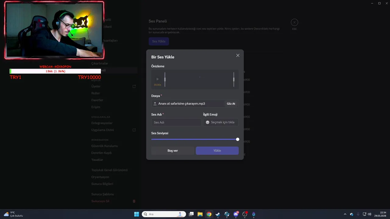This screenshot has width=390, height=219.
Task: Click the Ses Paneli heading behind the dialog
Action: click(158, 21)
